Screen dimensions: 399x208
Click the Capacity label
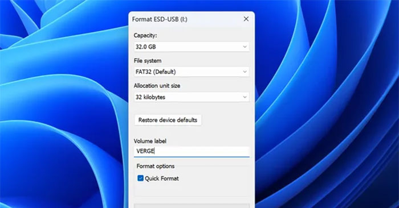click(x=145, y=35)
